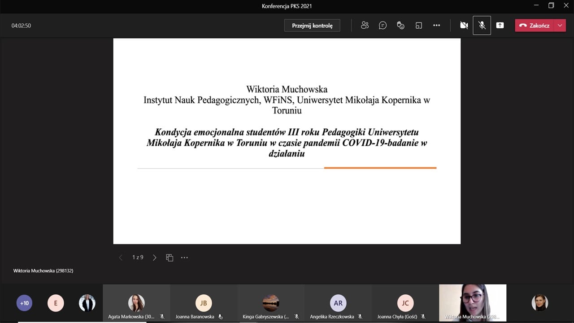Select Joanna Chyła JC guest tile

pos(405,303)
